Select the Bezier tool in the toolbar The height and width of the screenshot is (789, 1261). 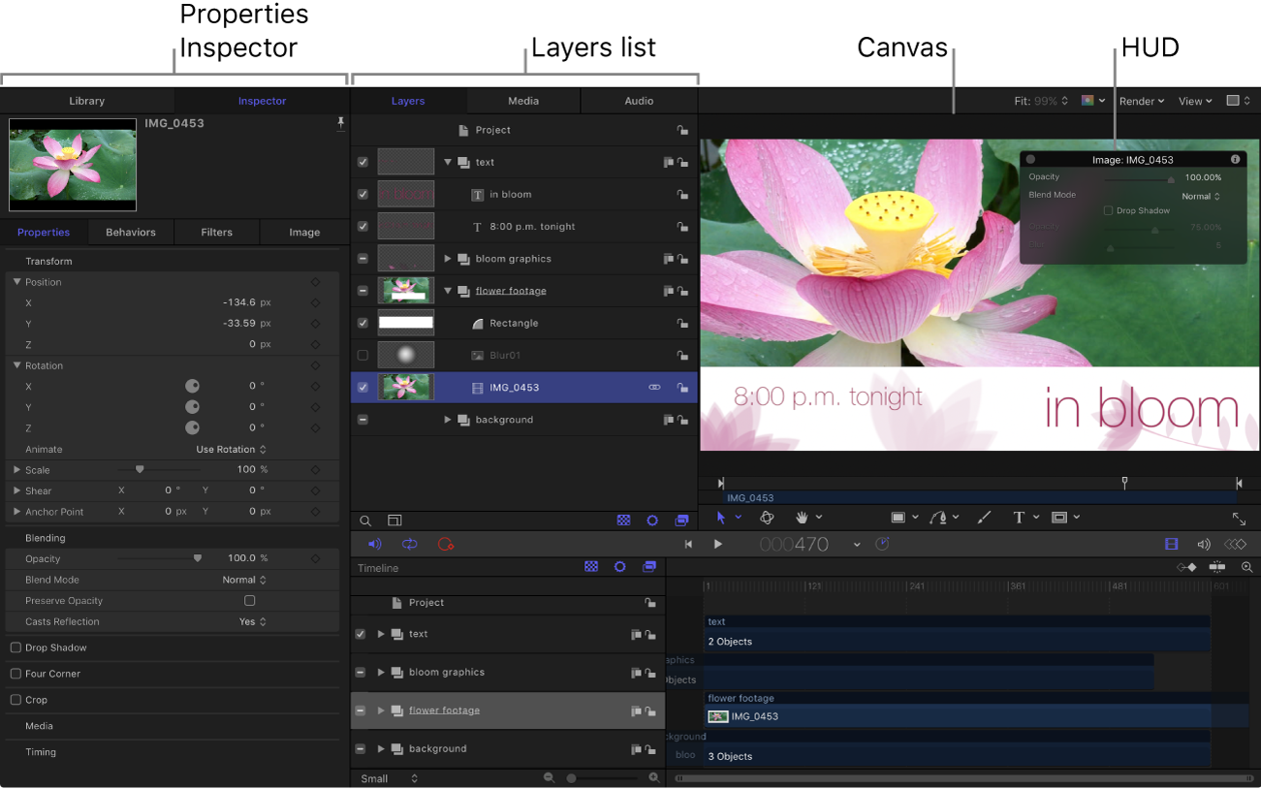(939, 517)
